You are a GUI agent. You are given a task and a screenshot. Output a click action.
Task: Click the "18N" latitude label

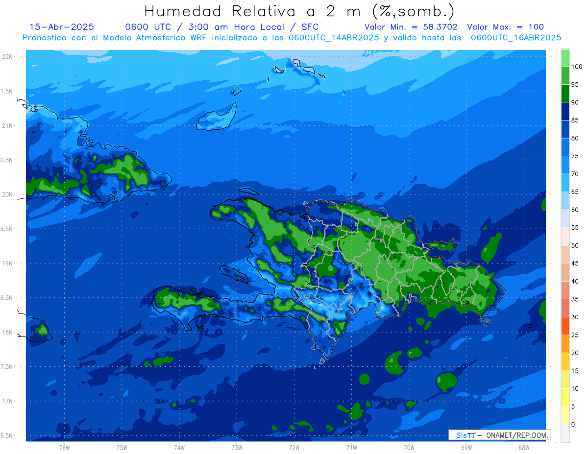7,332
